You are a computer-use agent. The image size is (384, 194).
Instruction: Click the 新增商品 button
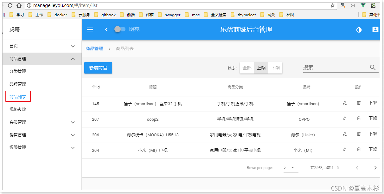coord(98,68)
